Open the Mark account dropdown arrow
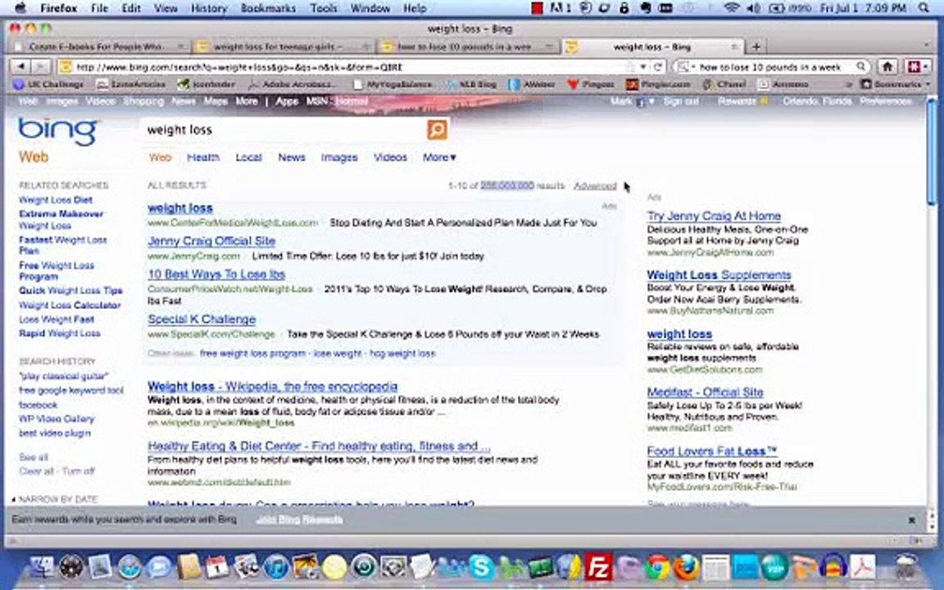 [x=651, y=101]
